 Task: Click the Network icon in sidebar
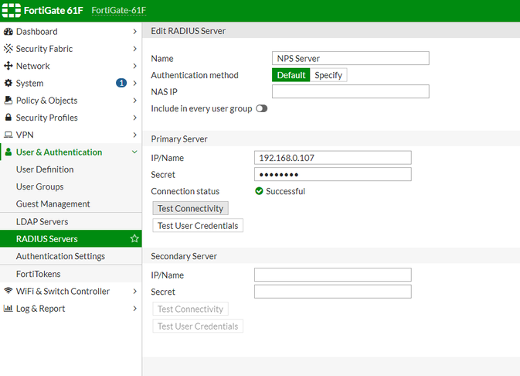8,67
